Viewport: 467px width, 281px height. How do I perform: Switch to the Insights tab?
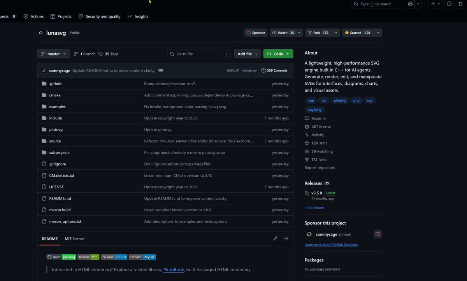[x=138, y=16]
